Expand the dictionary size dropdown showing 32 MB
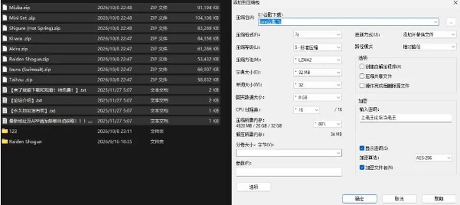 point(317,72)
